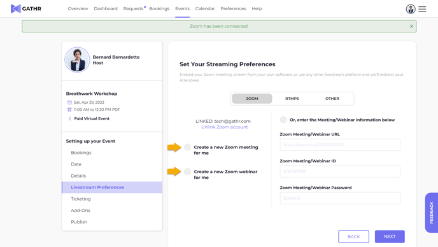Click the icon beside Paid Virtual Event
Image resolution: width=438 pixels, height=247 pixels.
pyautogui.click(x=69, y=118)
